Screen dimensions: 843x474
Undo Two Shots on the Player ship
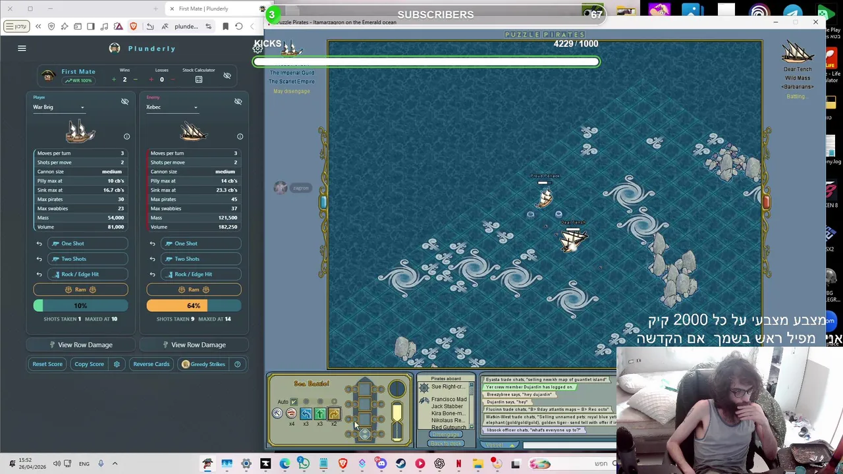39,259
